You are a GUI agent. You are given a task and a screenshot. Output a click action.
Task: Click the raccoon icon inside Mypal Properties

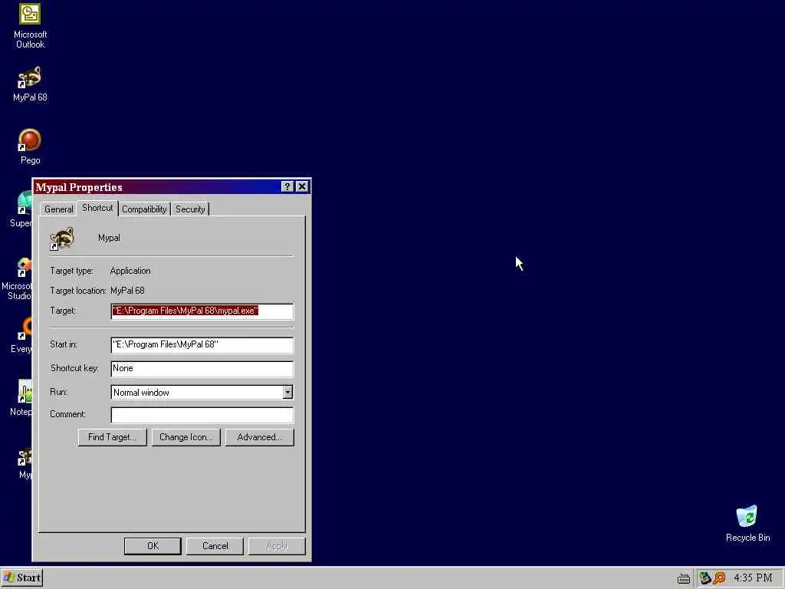pos(62,239)
